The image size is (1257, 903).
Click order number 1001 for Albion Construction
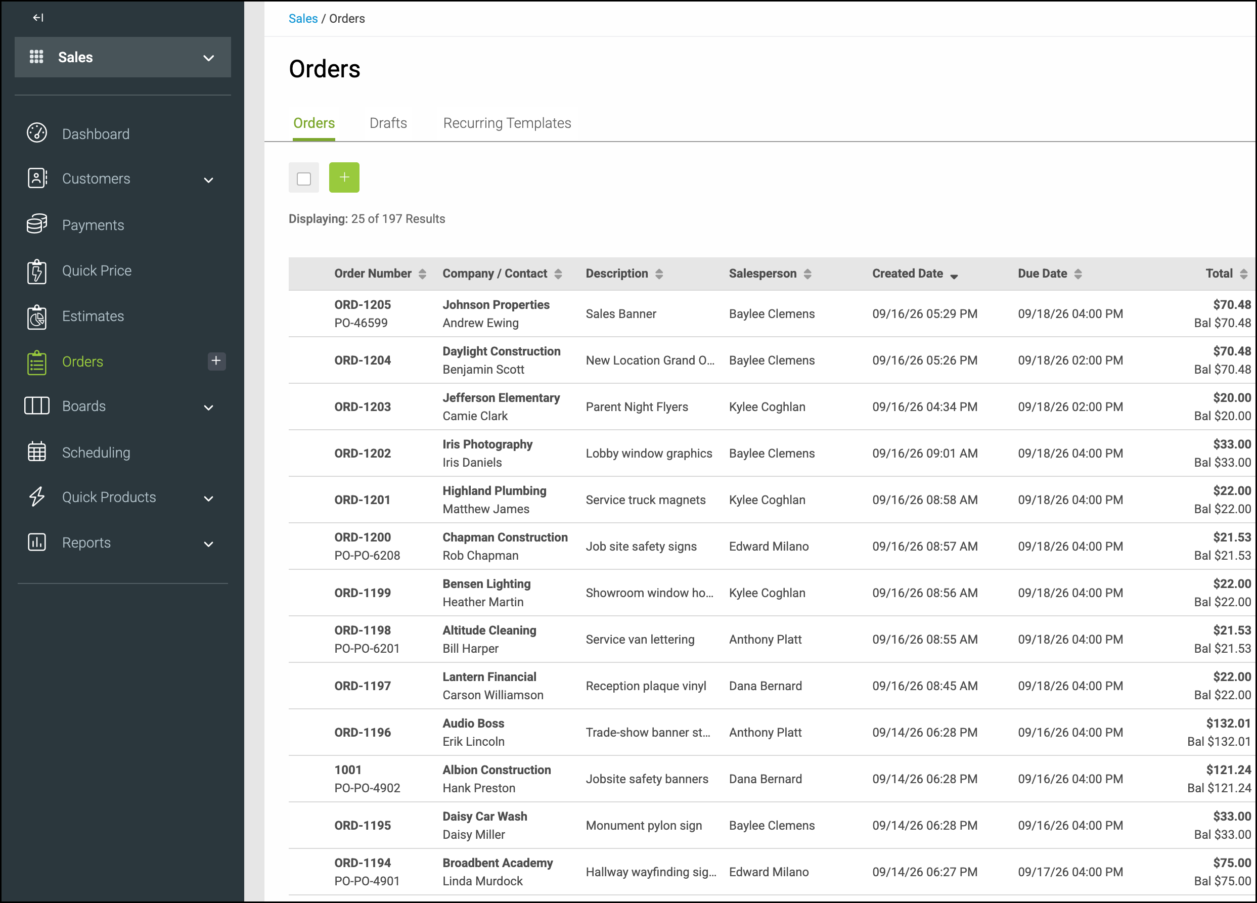click(347, 770)
